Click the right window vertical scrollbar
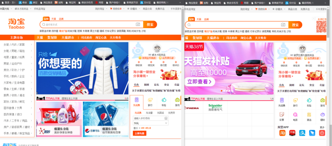Image resolution: width=332 pixels, height=146 pixels. 328,24
